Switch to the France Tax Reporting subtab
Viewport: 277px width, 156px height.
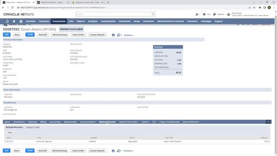coord(169,122)
